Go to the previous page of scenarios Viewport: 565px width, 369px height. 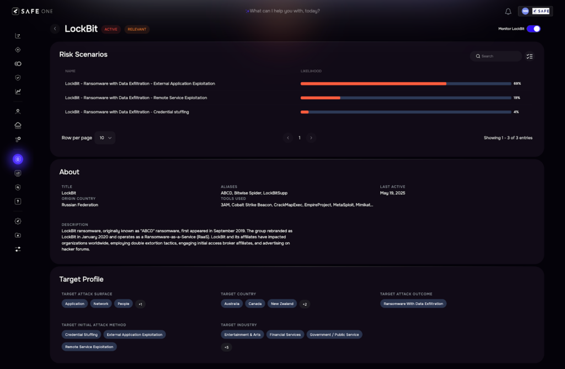[x=287, y=138]
